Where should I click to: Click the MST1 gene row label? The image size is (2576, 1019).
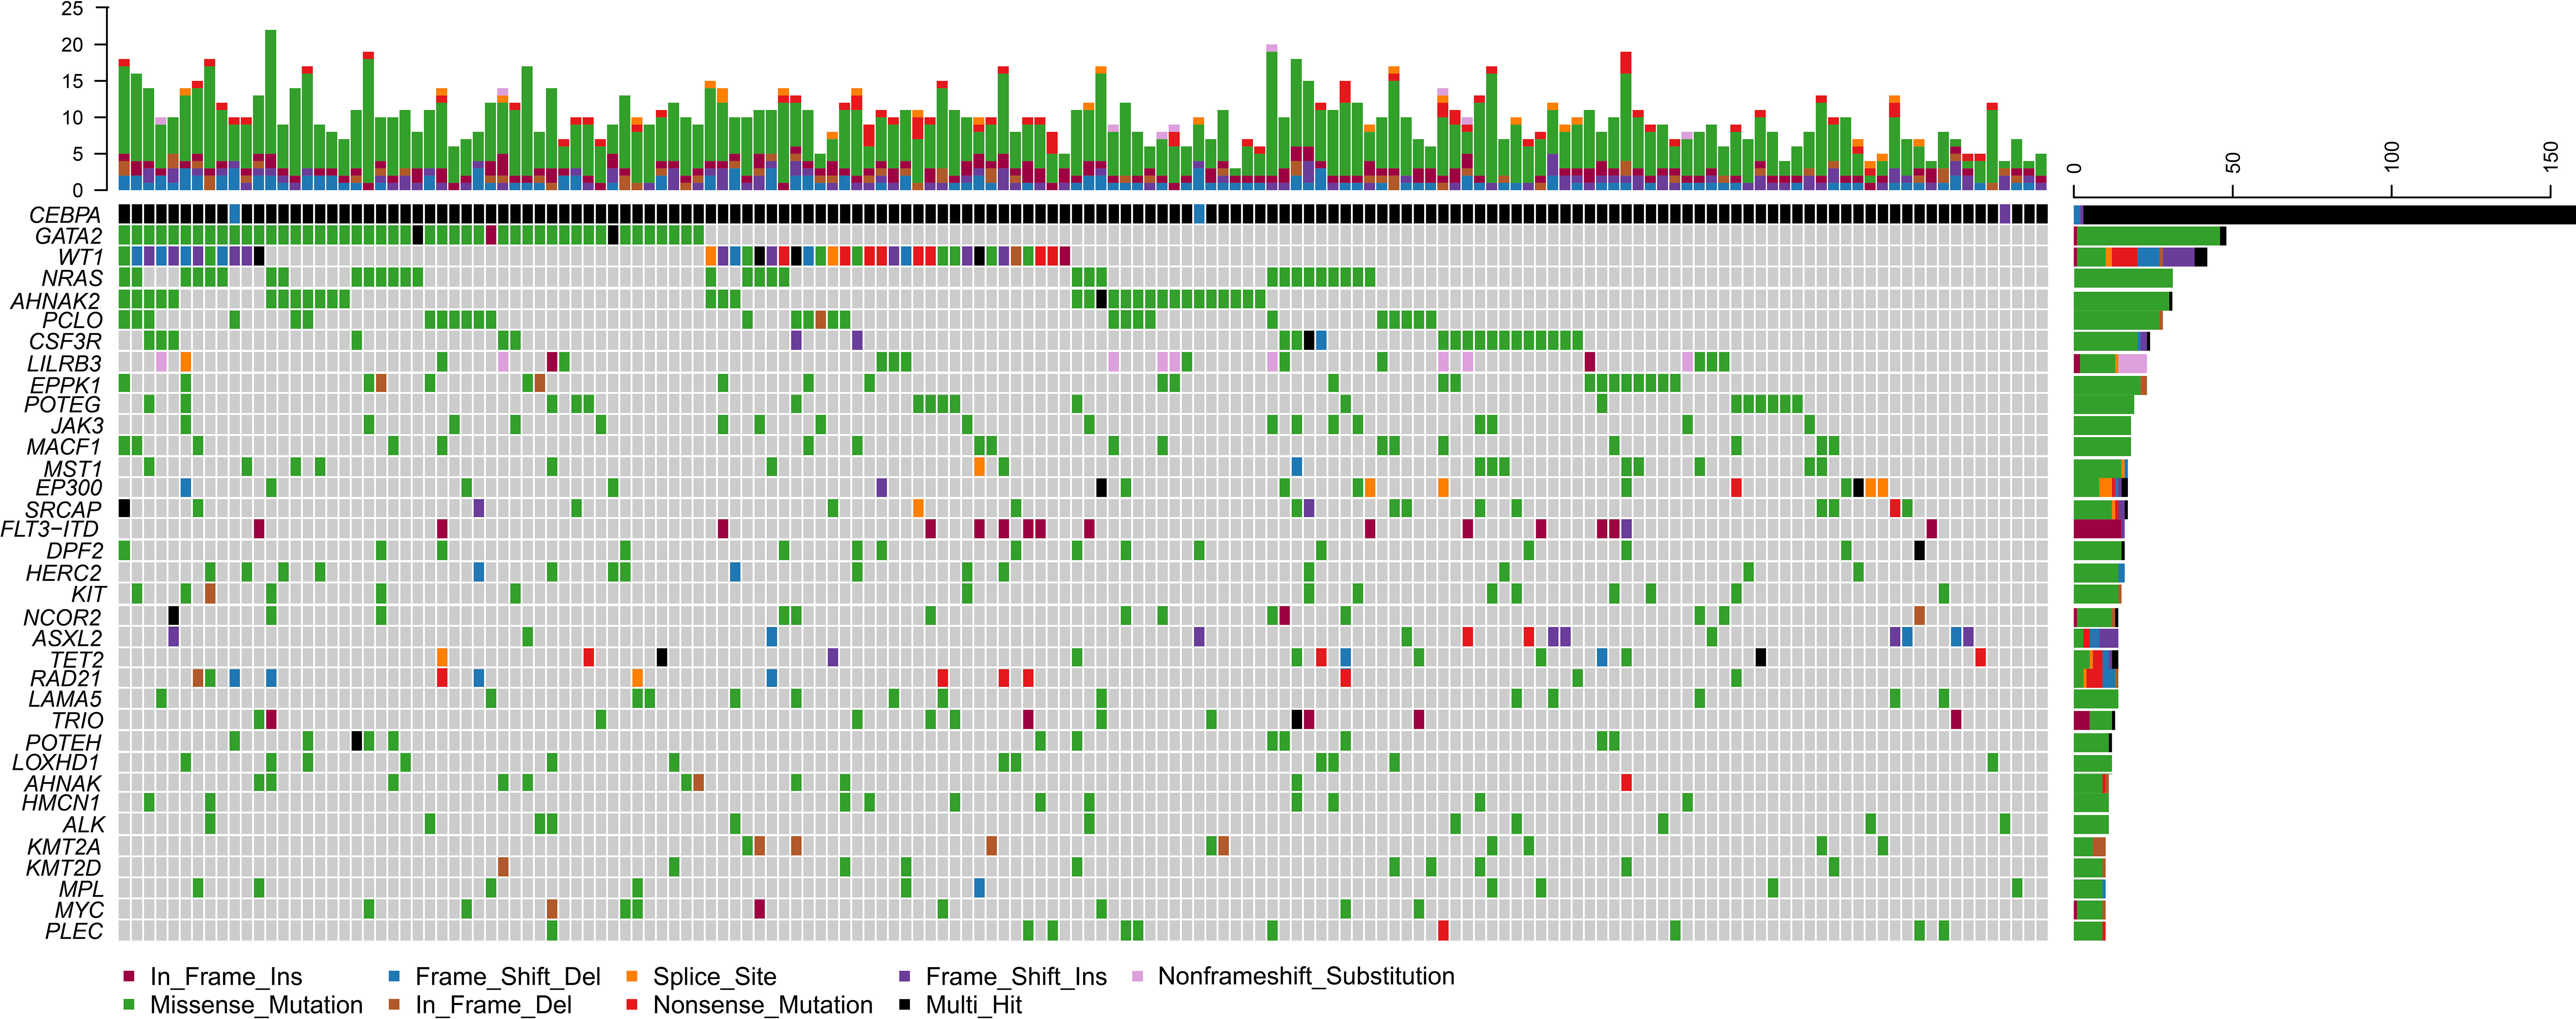[x=73, y=469]
